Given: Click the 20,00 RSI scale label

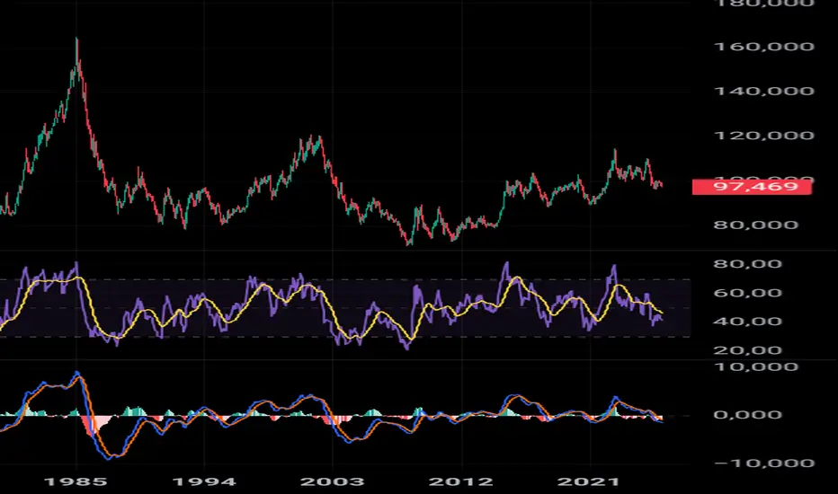Looking at the screenshot, I should 748,350.
